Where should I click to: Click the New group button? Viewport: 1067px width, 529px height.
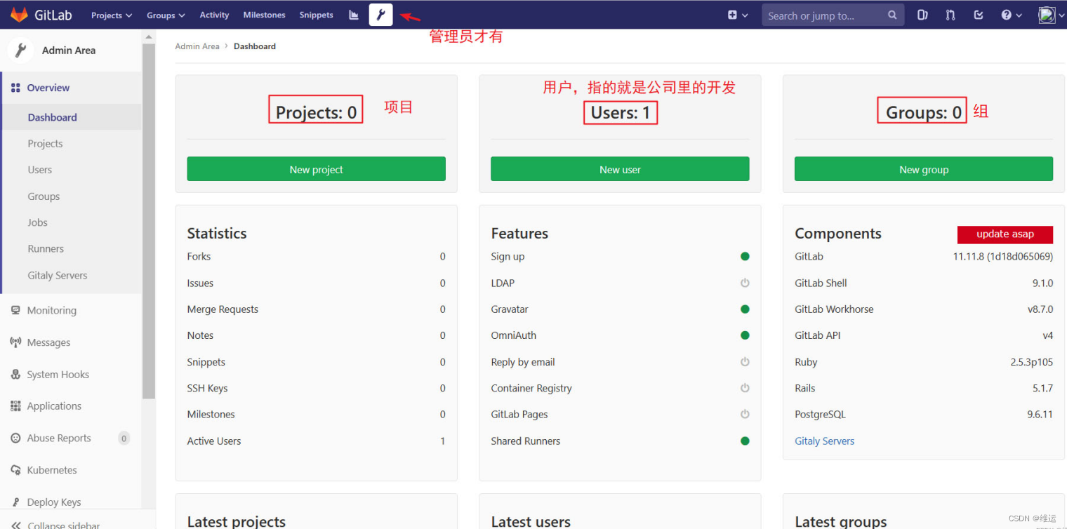[924, 169]
